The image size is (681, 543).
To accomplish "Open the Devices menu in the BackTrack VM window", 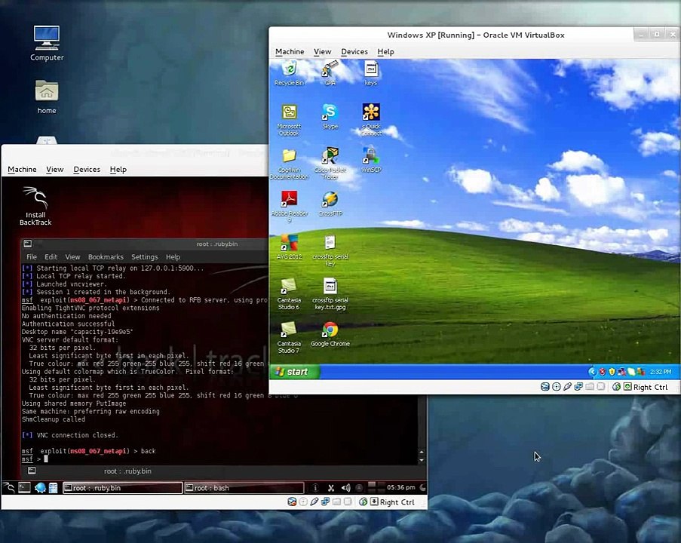I will 87,170.
